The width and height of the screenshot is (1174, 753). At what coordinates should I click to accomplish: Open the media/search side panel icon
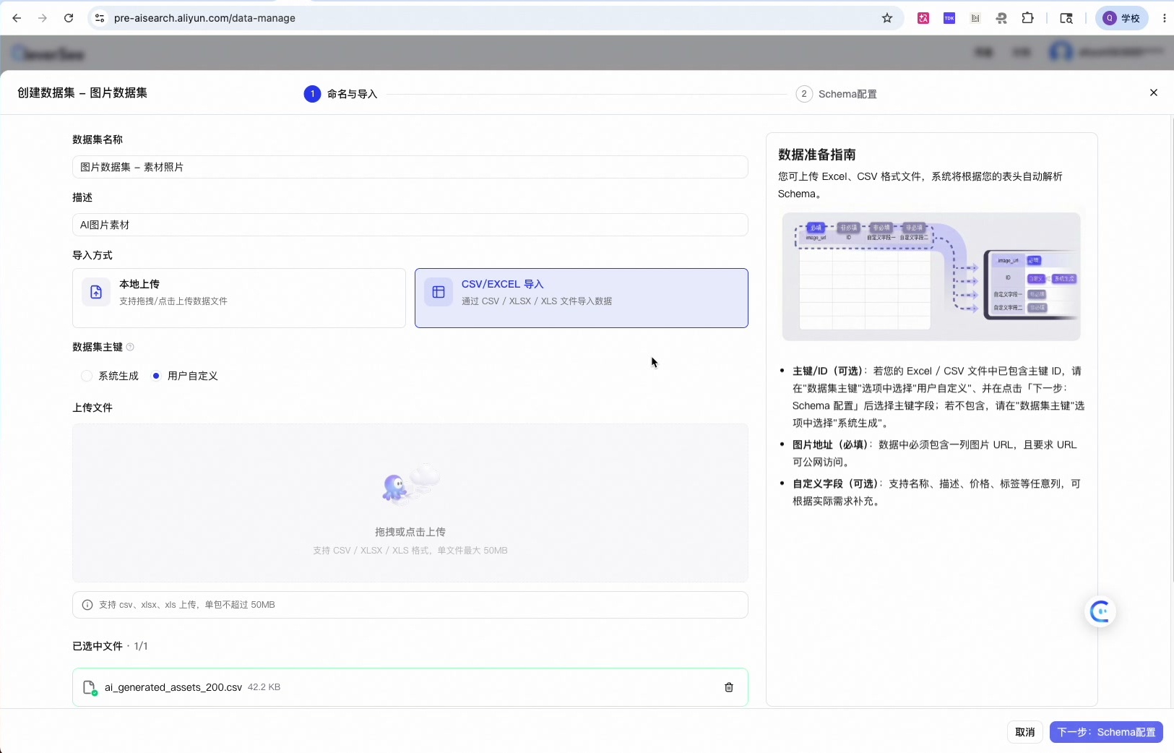(x=1066, y=18)
